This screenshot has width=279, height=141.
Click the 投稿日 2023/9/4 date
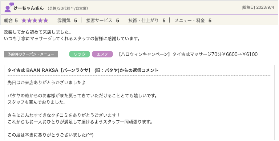258,8
